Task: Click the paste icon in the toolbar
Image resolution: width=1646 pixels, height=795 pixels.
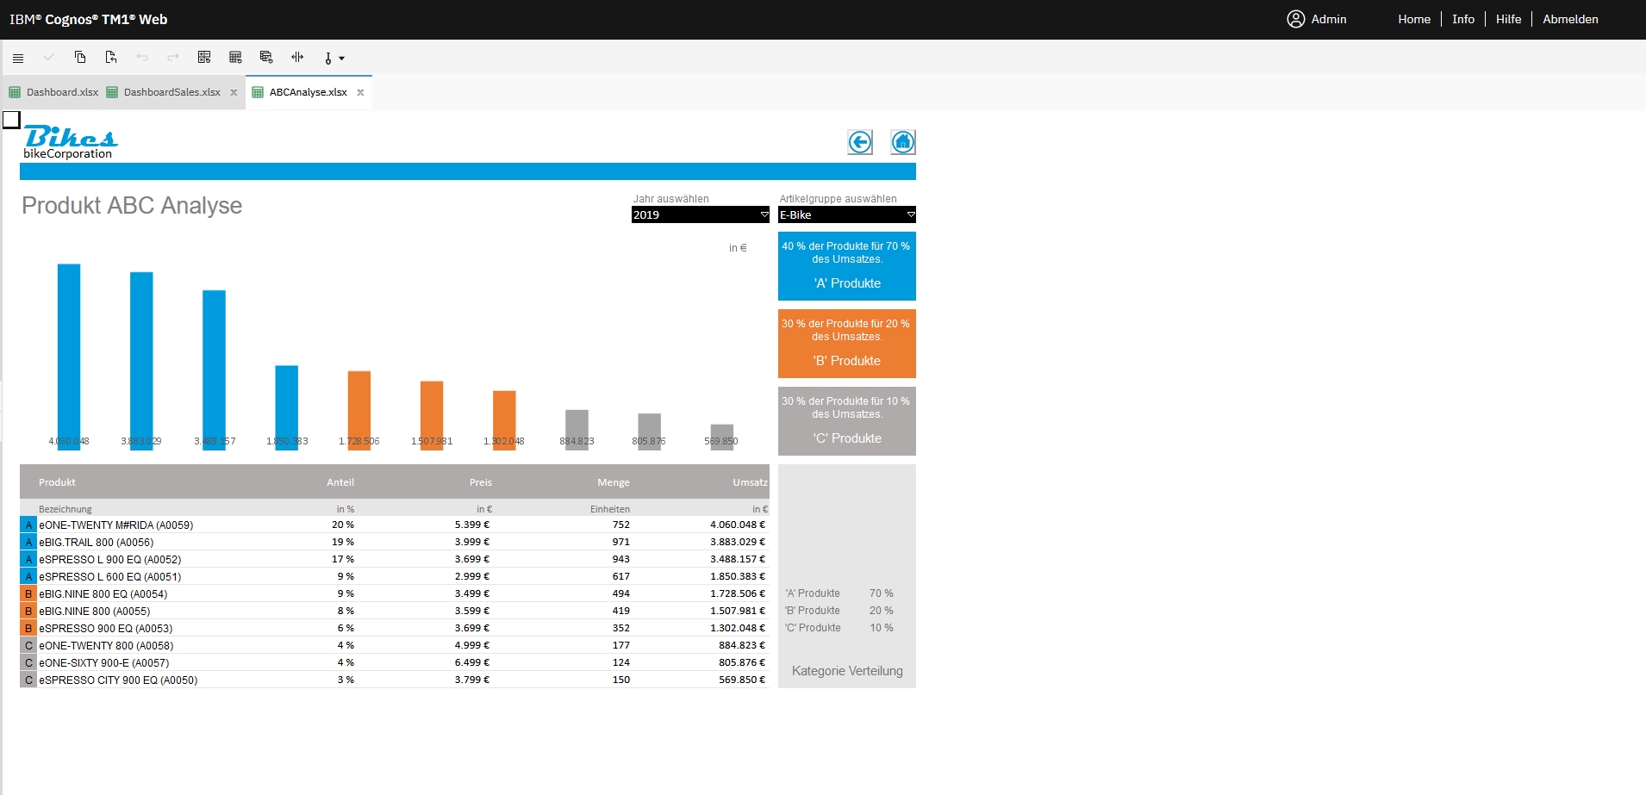Action: [x=111, y=58]
